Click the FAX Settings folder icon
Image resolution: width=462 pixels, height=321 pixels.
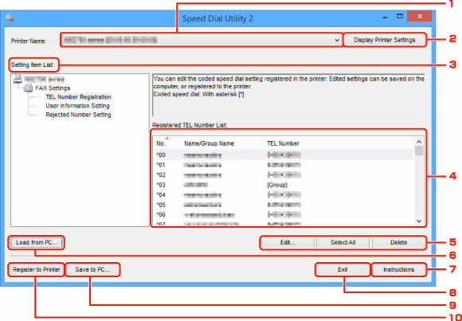[x=29, y=88]
